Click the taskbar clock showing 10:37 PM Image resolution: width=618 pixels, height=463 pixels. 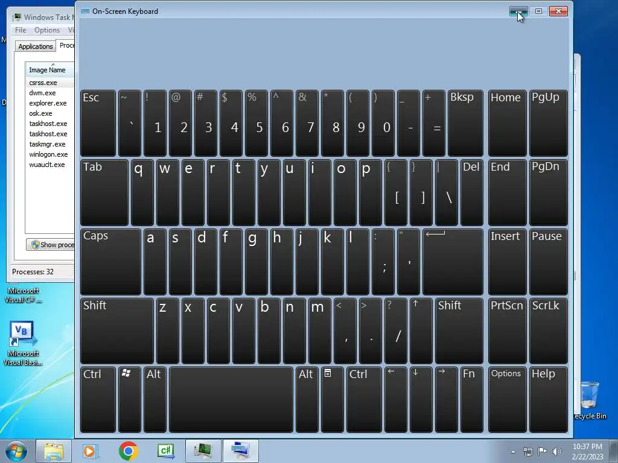pyautogui.click(x=587, y=451)
